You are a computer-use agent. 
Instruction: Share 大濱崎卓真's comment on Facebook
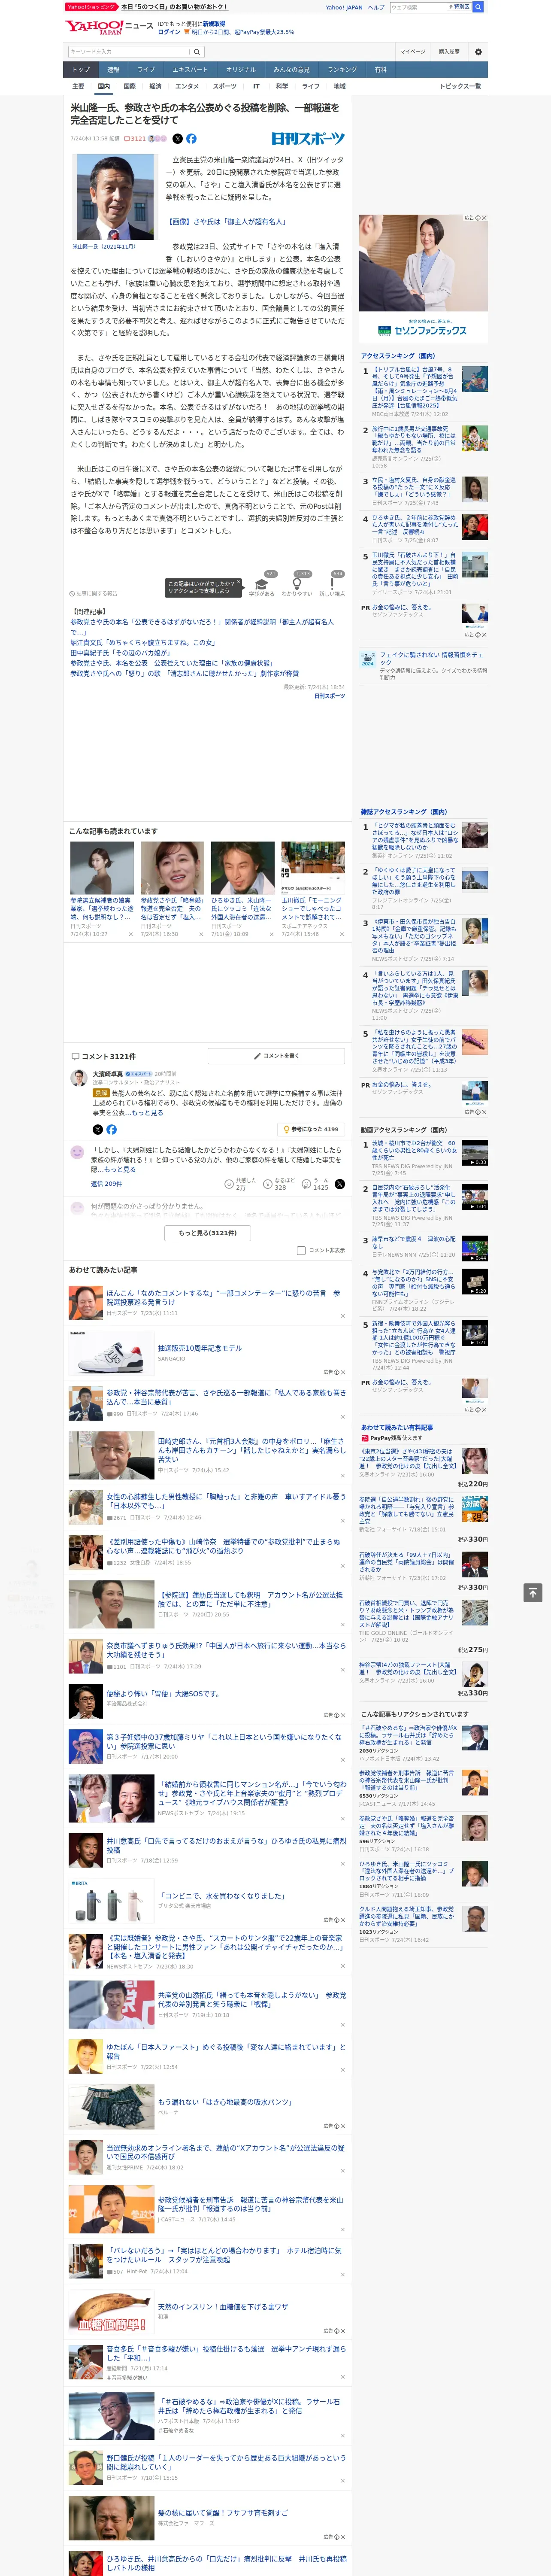pos(111,1129)
